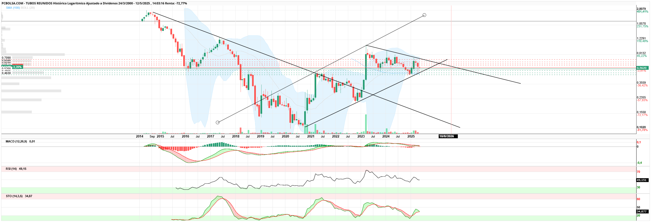651x222 pixels.
Task: Click the MACD -0,4 axis label
Action: (640, 163)
